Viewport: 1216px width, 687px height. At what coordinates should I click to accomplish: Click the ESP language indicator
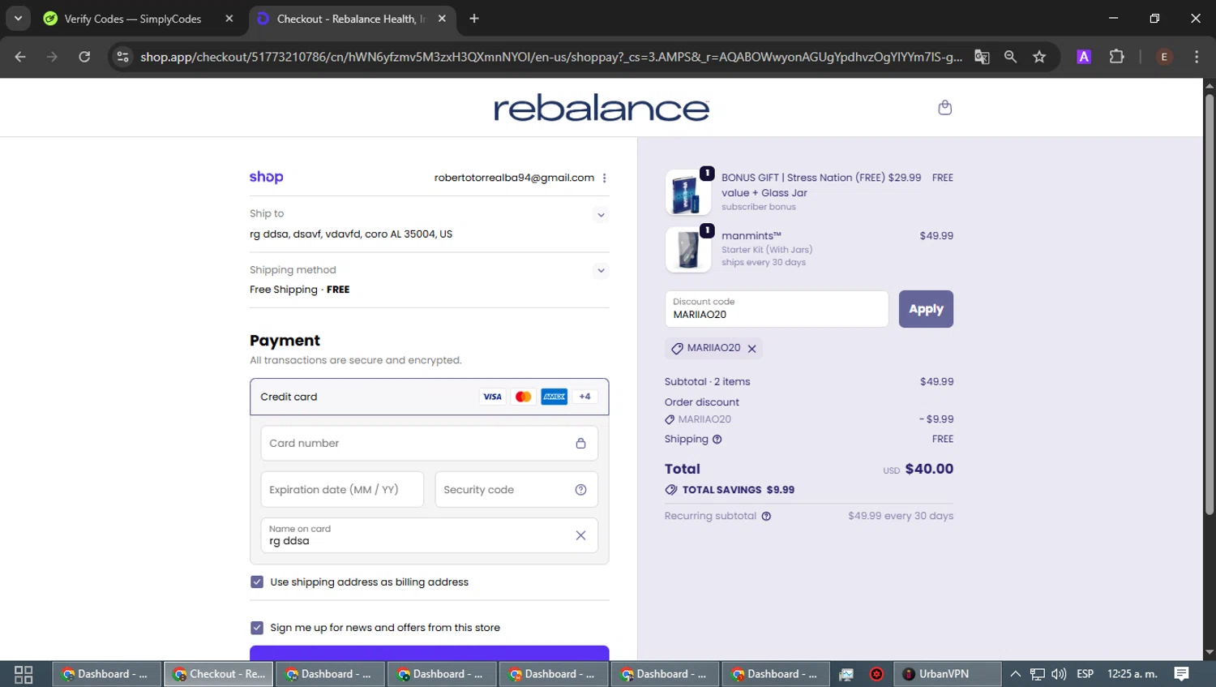pos(1085,674)
